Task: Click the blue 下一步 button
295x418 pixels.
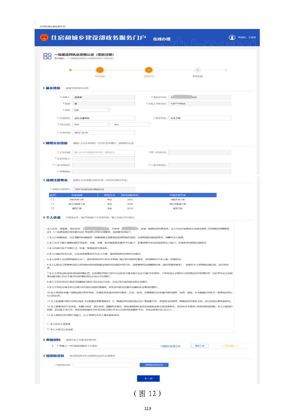Action: pyautogui.click(x=148, y=379)
